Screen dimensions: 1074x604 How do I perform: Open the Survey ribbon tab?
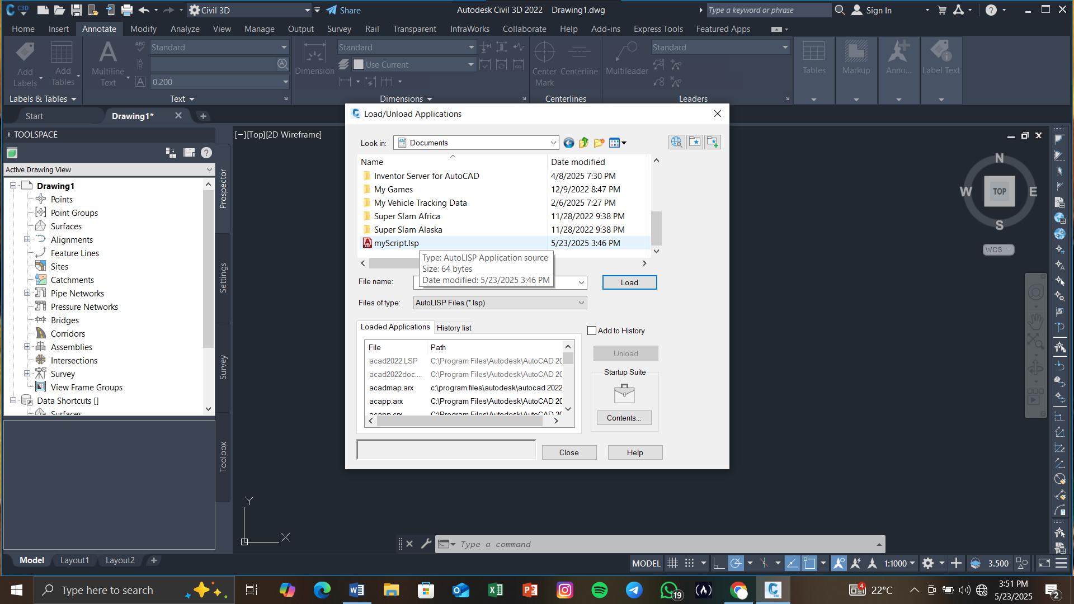pyautogui.click(x=339, y=29)
